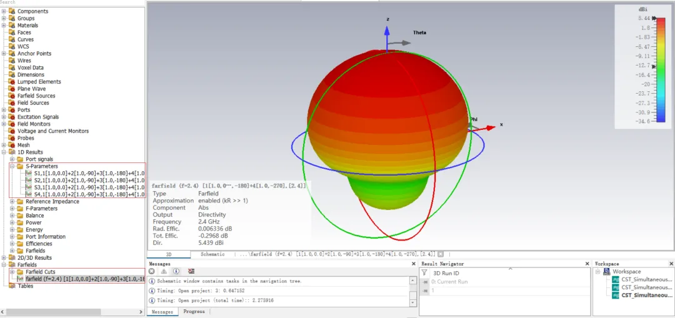Image resolution: width=675 pixels, height=318 pixels.
Task: Click Result Navigator filter funnel icon
Action: click(x=424, y=272)
